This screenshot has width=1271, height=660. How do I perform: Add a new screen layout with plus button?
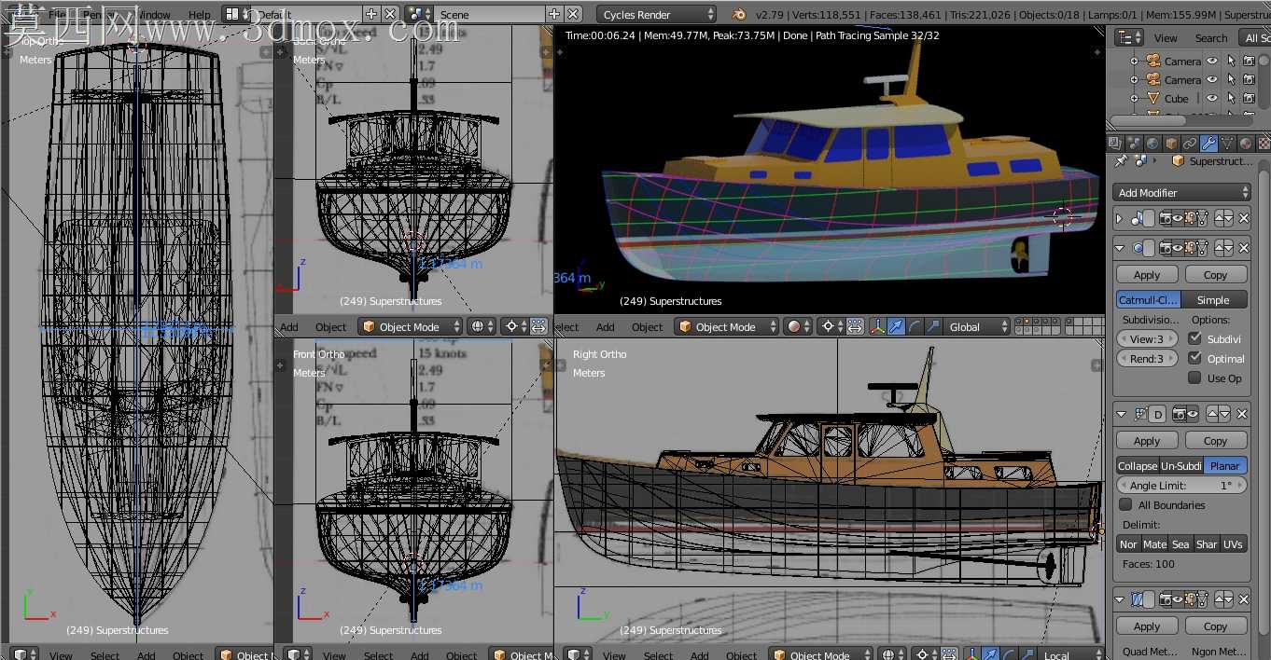click(x=371, y=14)
